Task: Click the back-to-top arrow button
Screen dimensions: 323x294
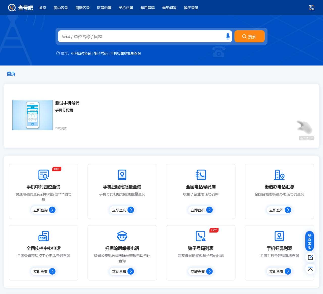Action: pos(310,269)
